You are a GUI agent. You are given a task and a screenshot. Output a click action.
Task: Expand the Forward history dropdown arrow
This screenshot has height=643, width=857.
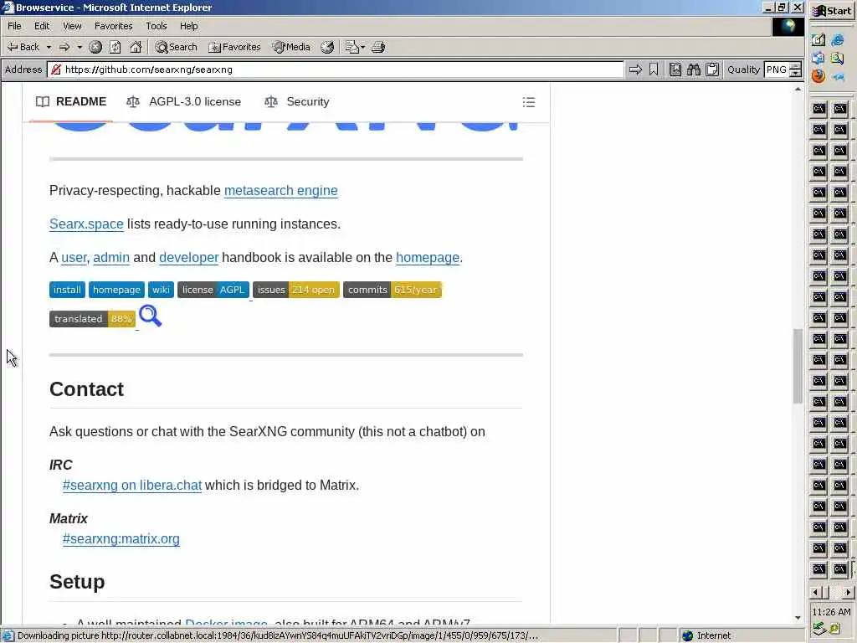pyautogui.click(x=80, y=47)
